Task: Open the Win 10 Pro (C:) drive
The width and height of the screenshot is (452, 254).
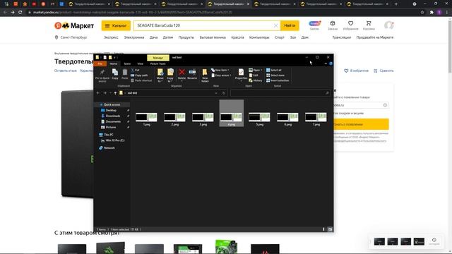Action: click(x=114, y=140)
